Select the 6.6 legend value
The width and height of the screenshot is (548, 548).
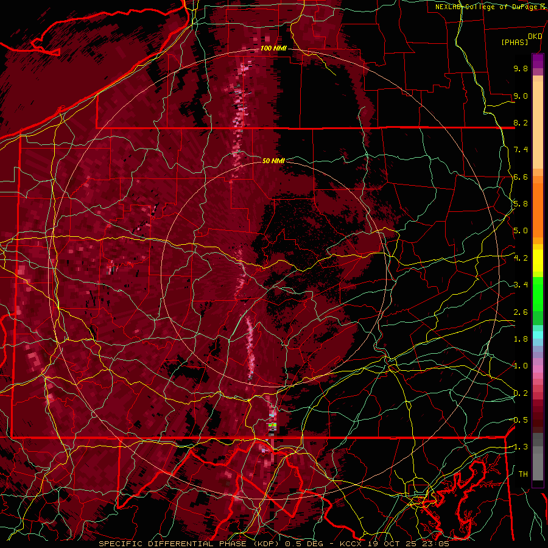(x=521, y=177)
